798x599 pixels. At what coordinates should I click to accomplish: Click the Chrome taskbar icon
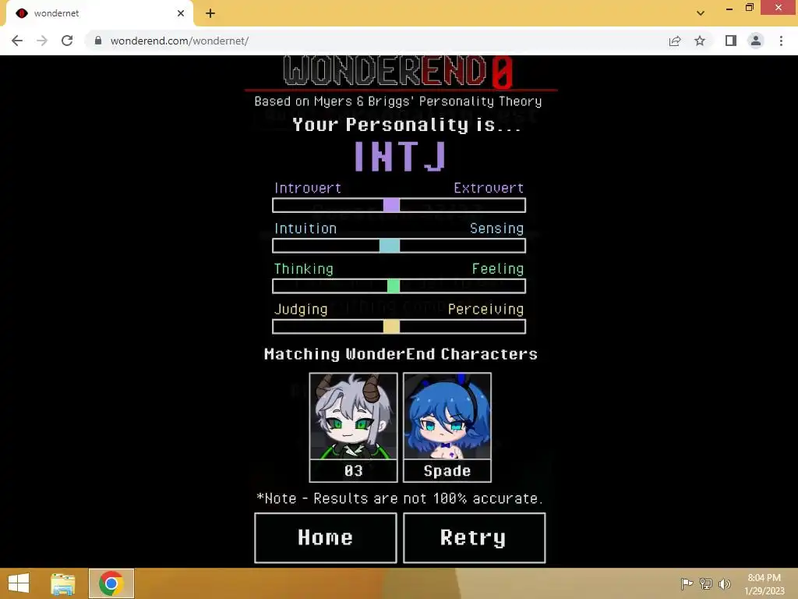(x=111, y=583)
